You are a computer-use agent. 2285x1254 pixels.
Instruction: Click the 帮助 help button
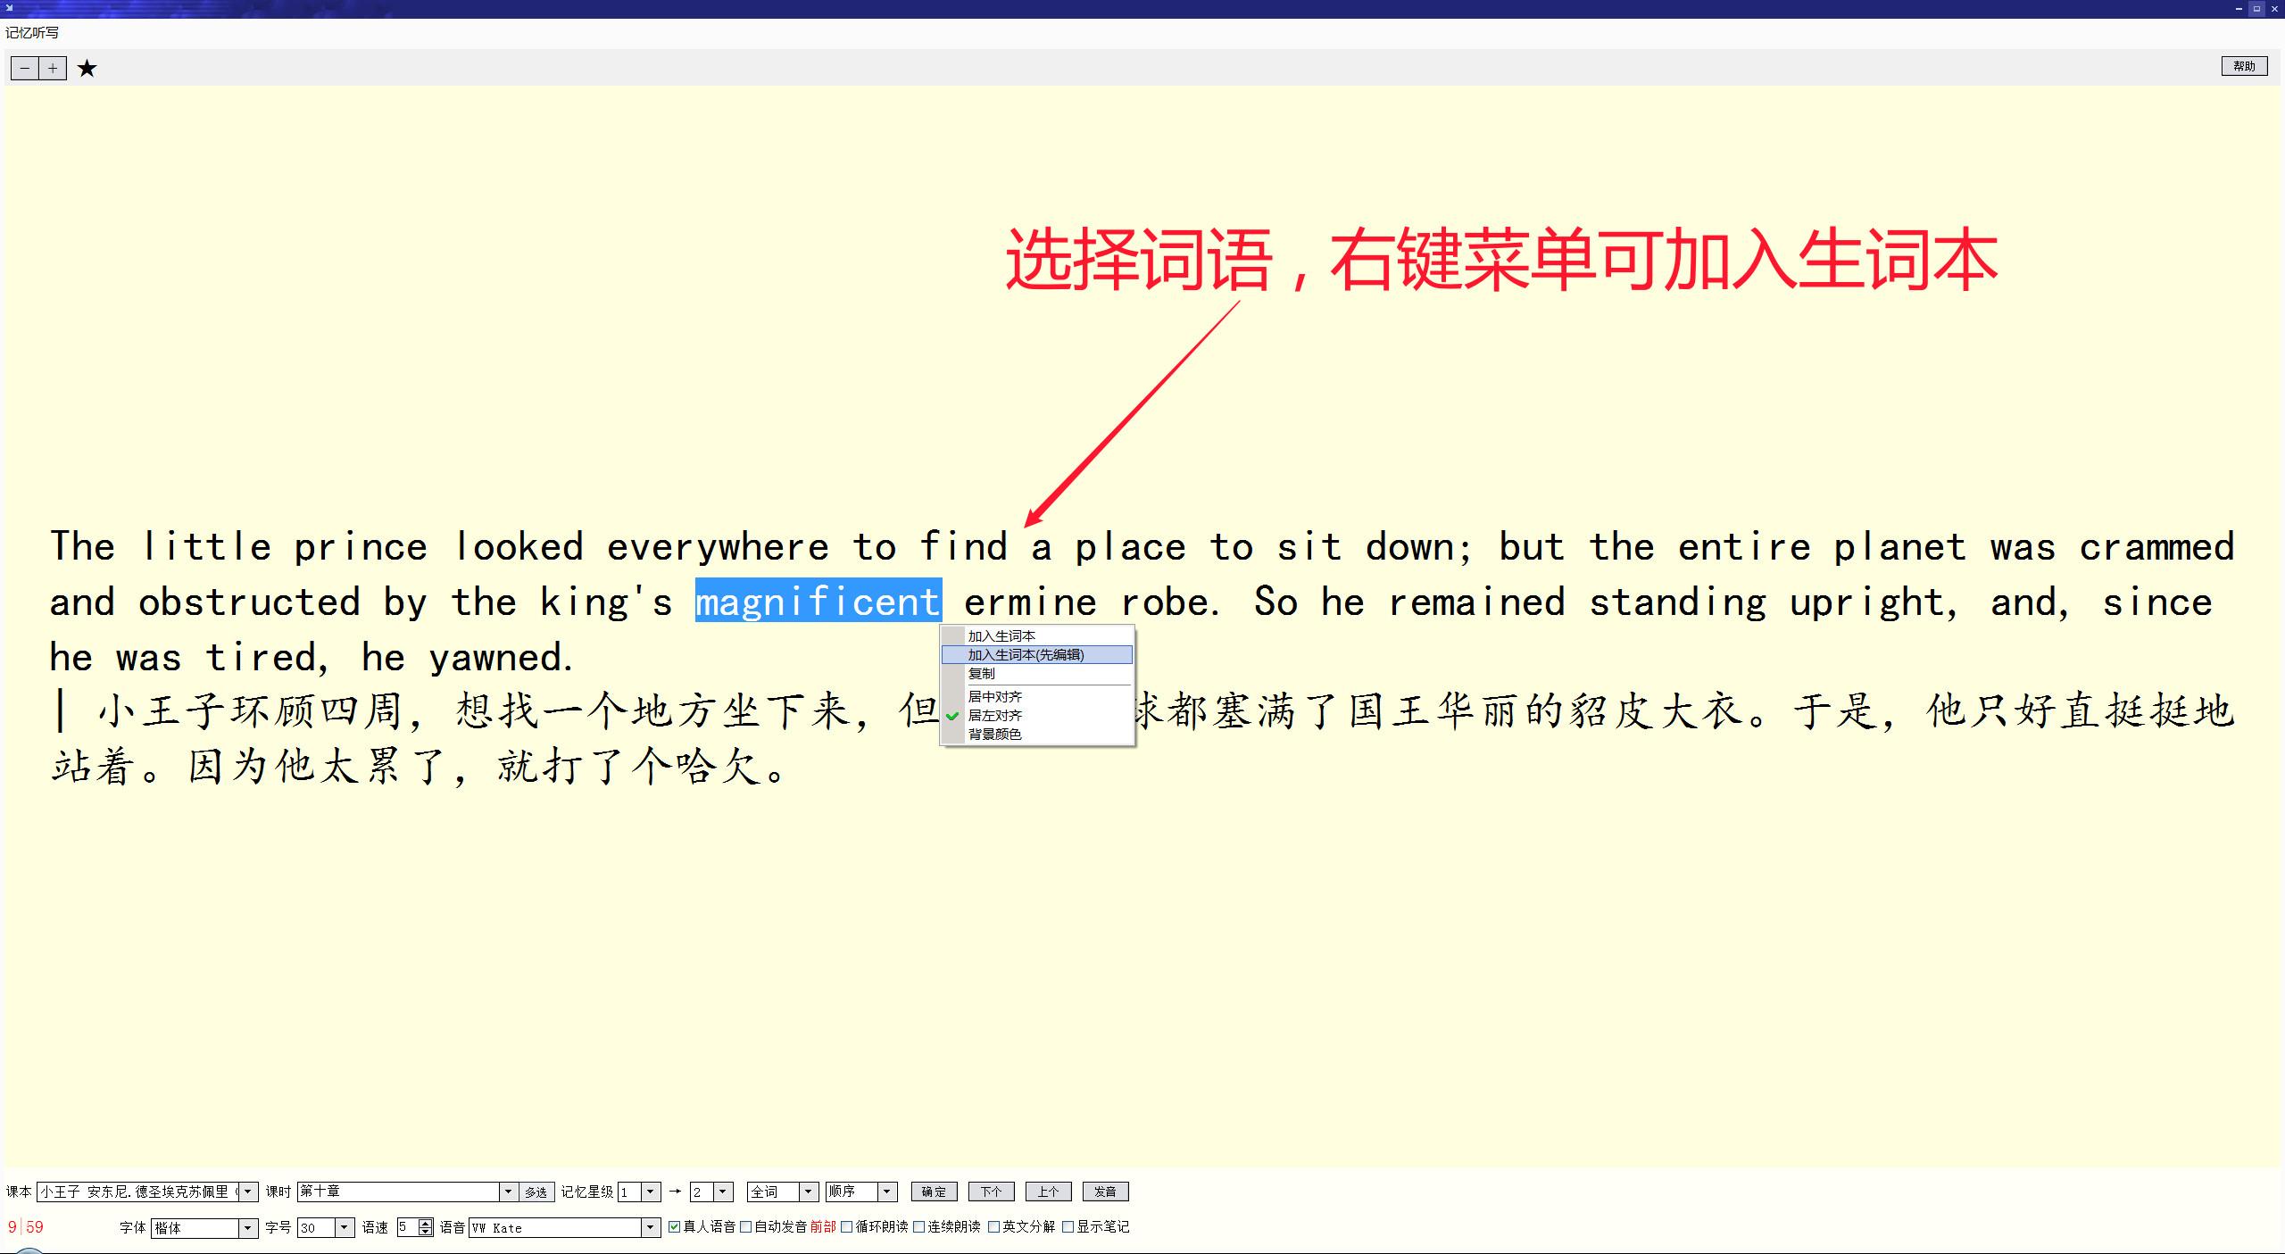[x=2243, y=66]
